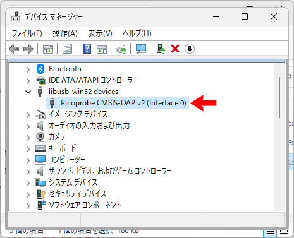Select the キーボード tree label
The width and height of the screenshot is (294, 238).
[63, 148]
